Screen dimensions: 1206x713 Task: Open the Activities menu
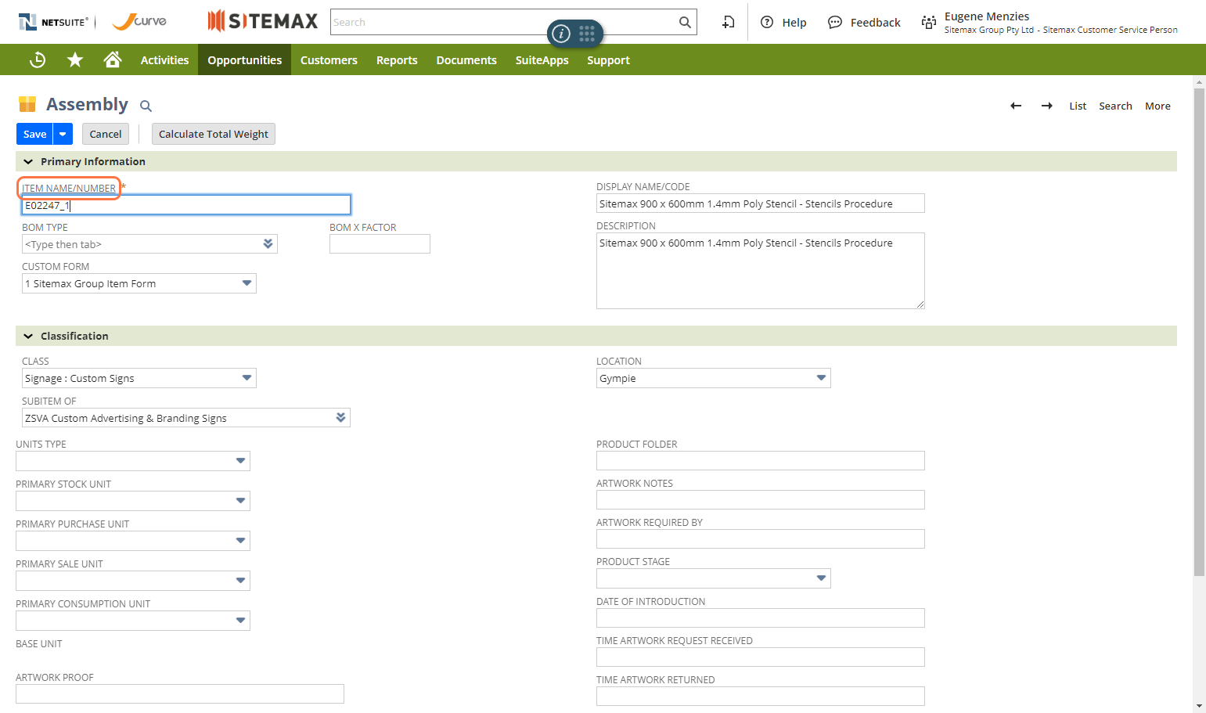pyautogui.click(x=164, y=59)
